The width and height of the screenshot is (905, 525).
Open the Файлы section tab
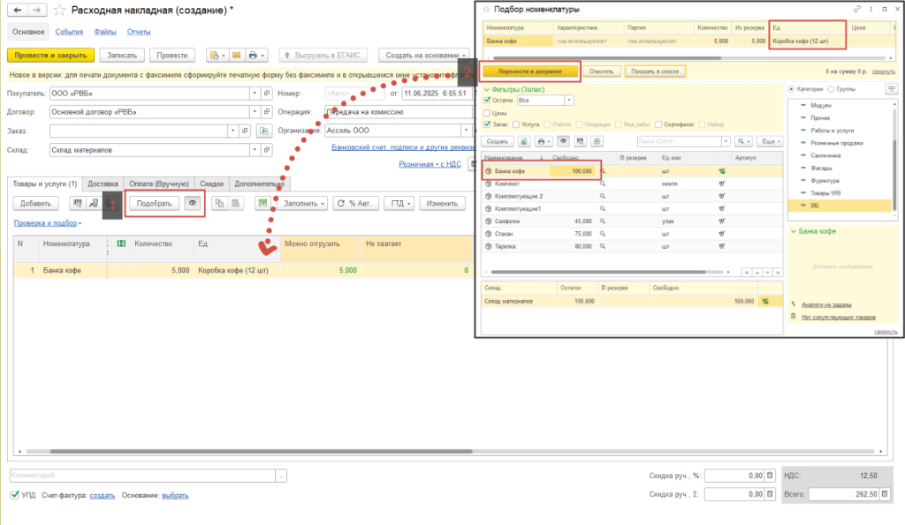(104, 32)
